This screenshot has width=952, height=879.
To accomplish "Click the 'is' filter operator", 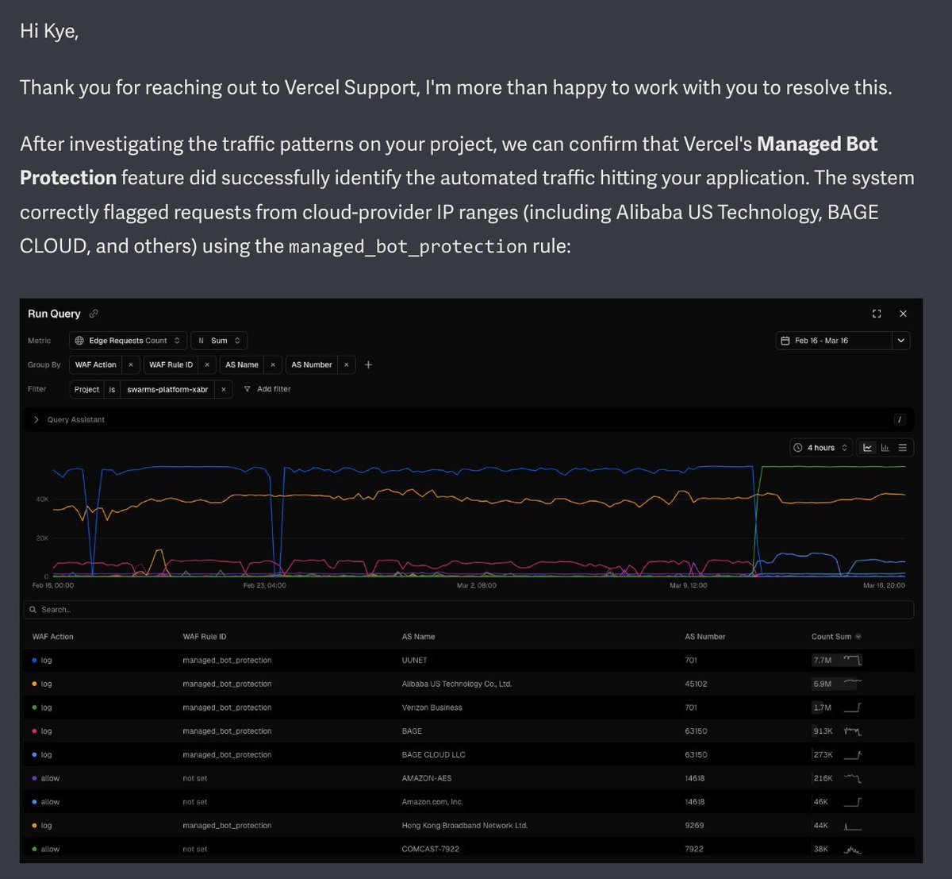I will (x=112, y=389).
